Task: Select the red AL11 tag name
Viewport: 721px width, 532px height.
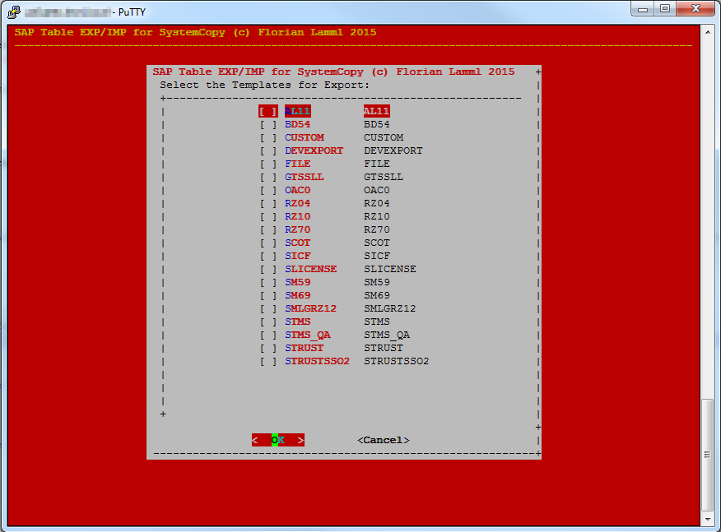Action: coord(297,111)
